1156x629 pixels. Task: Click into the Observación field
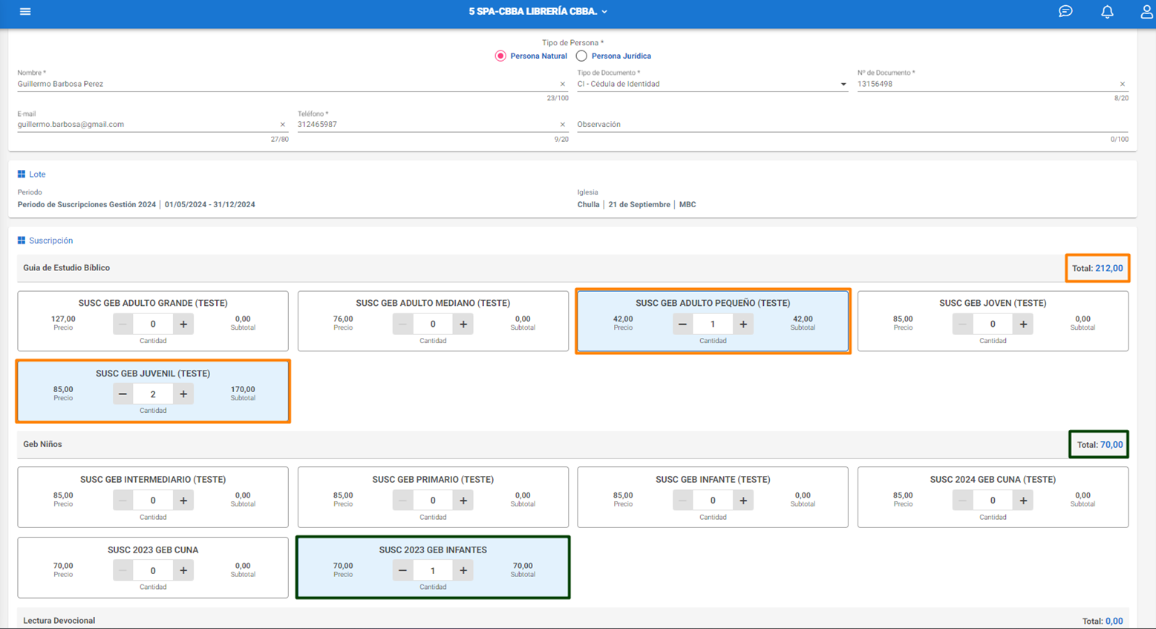pos(852,125)
